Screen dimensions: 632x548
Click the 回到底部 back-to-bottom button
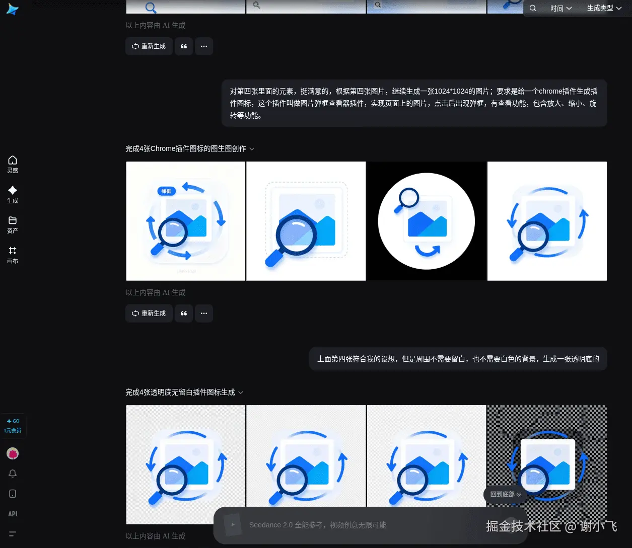click(x=504, y=495)
